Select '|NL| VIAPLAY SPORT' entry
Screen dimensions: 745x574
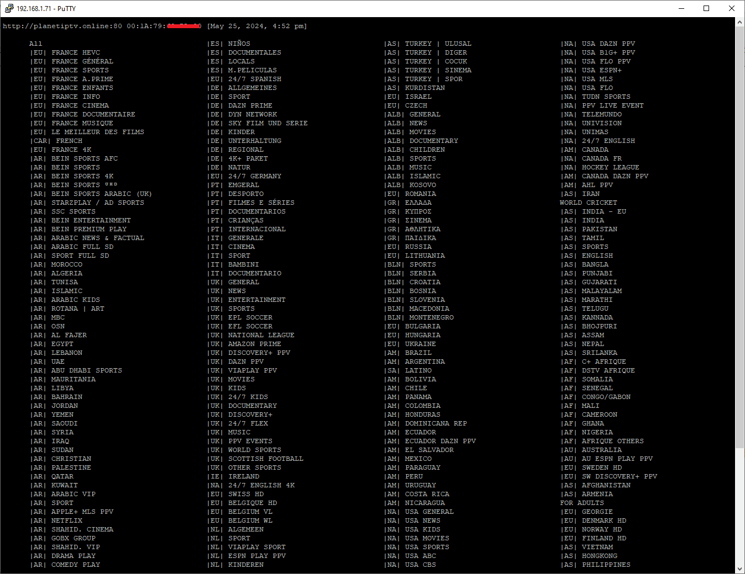tap(246, 547)
